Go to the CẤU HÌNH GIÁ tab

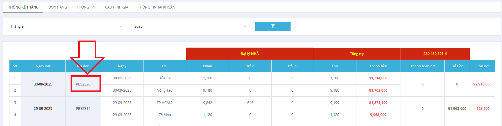(x=117, y=7)
